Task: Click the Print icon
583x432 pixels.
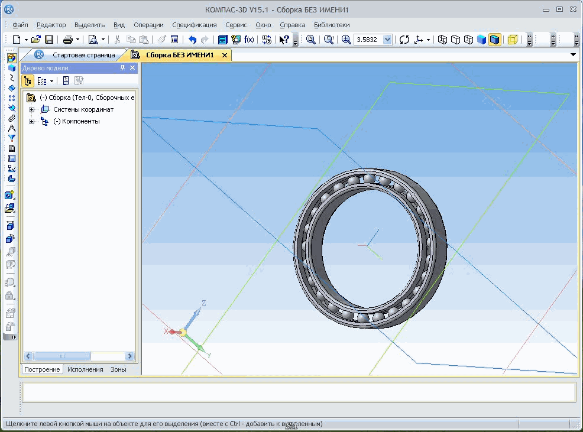Action: (x=68, y=40)
